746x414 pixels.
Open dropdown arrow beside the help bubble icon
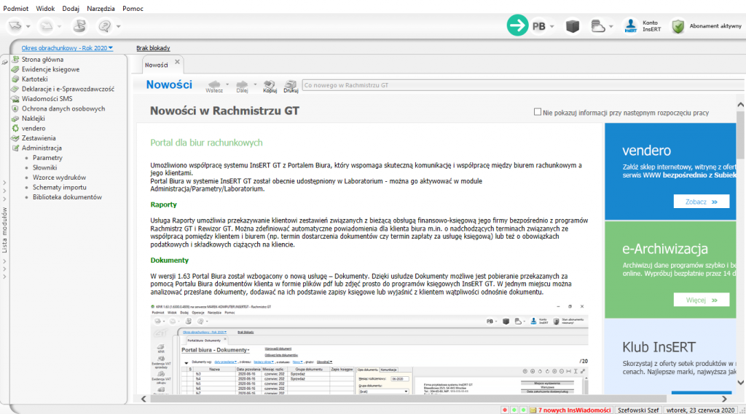coord(118,27)
